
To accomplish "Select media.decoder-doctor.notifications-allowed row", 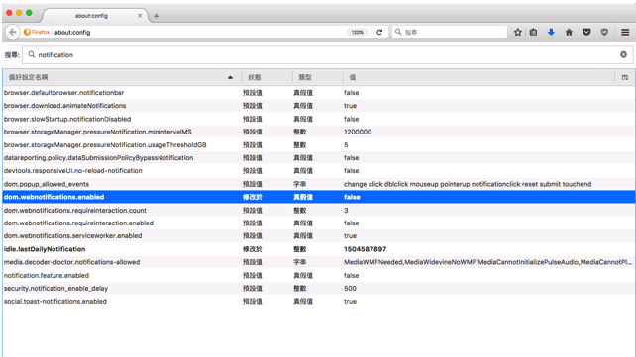I will (318, 262).
